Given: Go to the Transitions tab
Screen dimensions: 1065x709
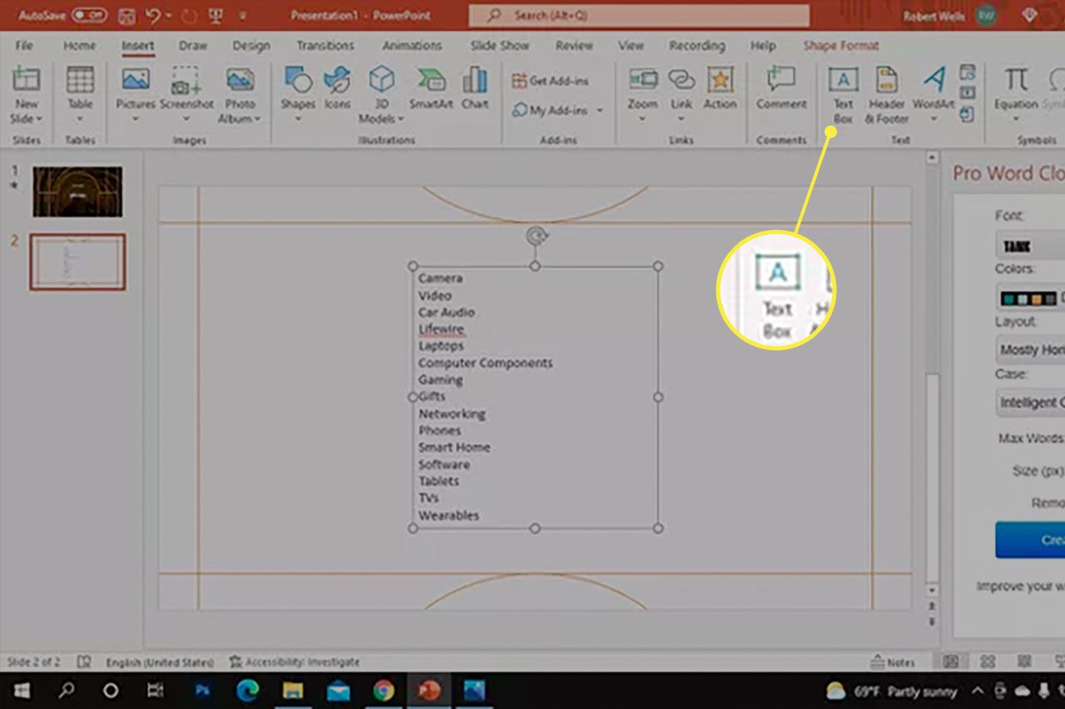Looking at the screenshot, I should pyautogui.click(x=325, y=46).
